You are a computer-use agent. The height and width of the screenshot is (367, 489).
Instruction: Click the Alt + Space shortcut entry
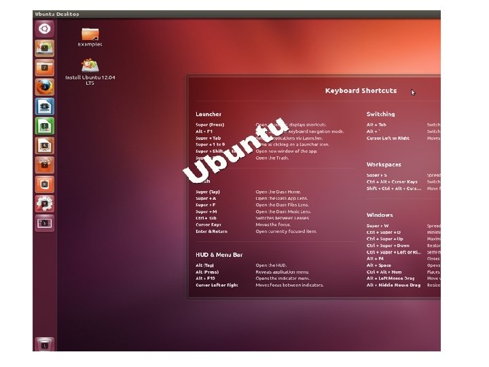(x=378, y=265)
